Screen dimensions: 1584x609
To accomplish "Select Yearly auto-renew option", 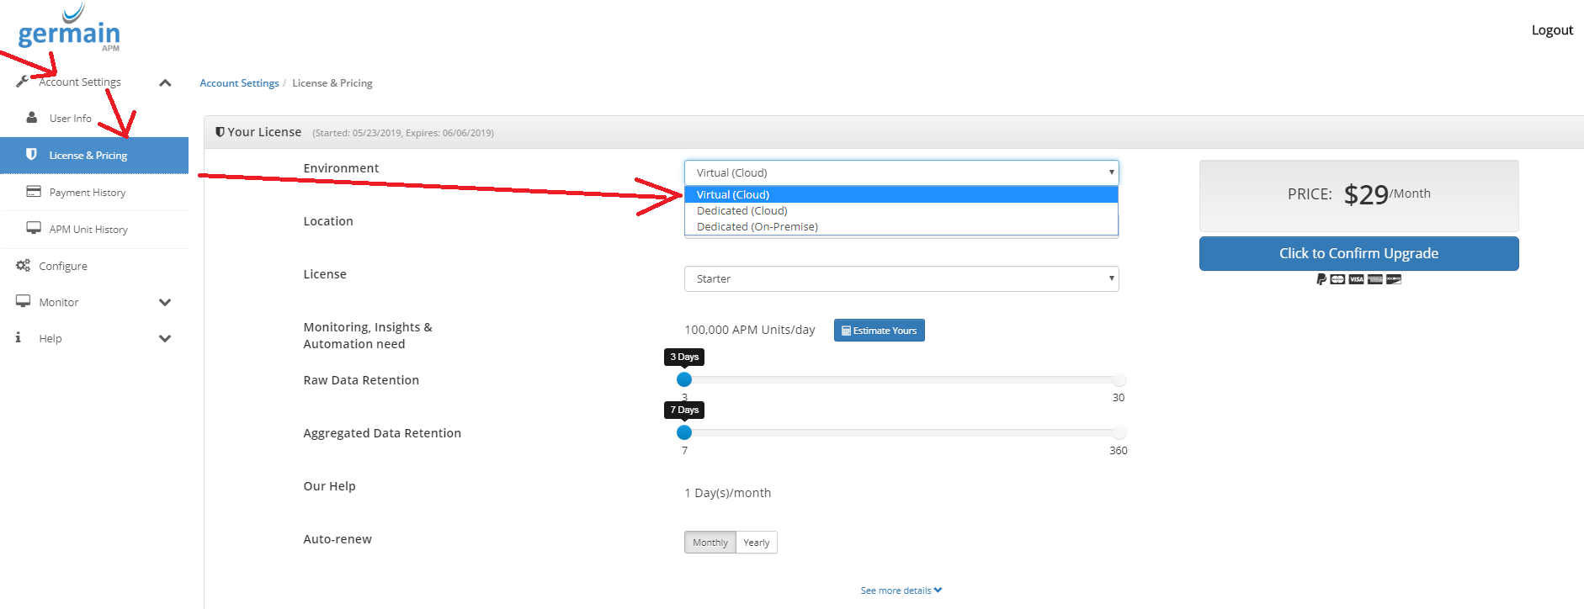I will tap(756, 543).
